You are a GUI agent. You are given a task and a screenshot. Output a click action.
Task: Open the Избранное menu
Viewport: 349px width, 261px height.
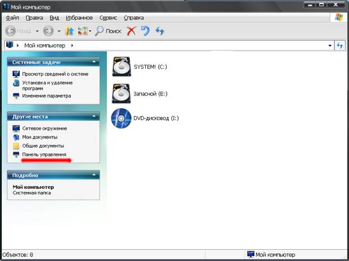point(79,18)
